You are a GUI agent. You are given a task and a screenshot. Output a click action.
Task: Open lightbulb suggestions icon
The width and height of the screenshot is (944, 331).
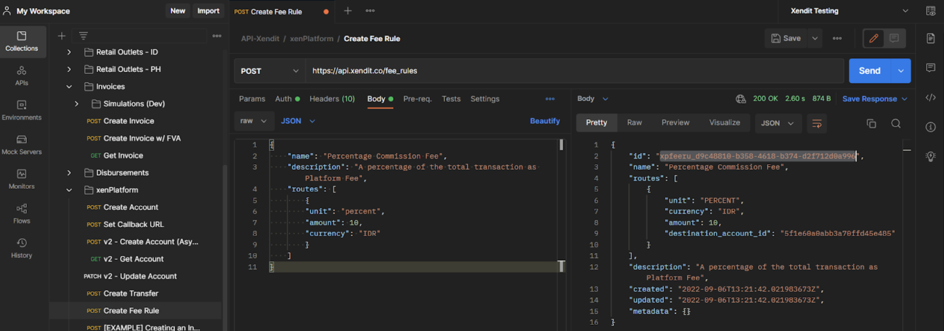point(930,156)
